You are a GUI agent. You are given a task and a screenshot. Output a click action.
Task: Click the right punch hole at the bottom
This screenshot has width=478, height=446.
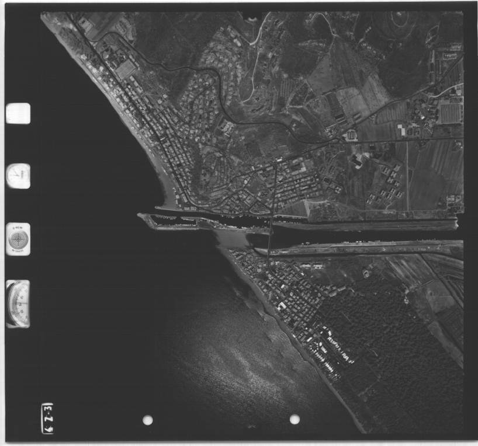[295, 419]
